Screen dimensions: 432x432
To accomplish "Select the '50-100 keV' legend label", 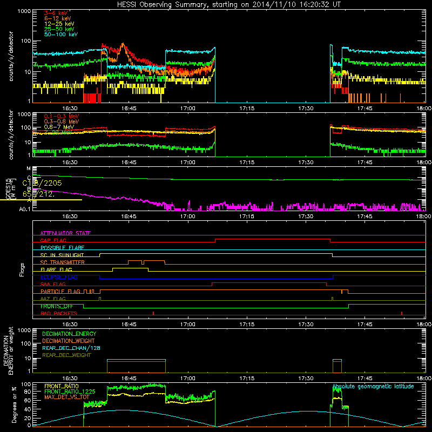I will click(61, 35).
